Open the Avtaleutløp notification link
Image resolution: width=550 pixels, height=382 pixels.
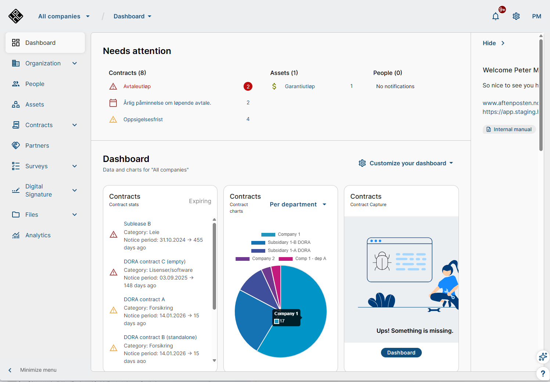[x=137, y=87]
